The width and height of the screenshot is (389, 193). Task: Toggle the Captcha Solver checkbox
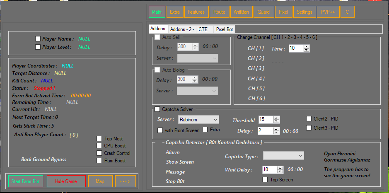tap(157, 109)
